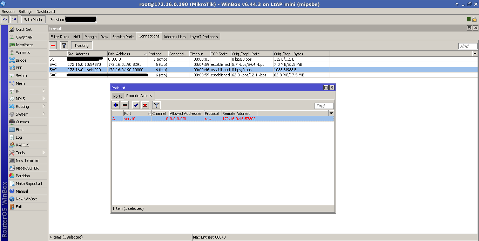Switch to the NAT tab
479x241 pixels.
76,36
